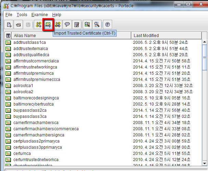Open Keystore file via folder icon
Viewport: 208px width, 171px height.
(18, 25)
